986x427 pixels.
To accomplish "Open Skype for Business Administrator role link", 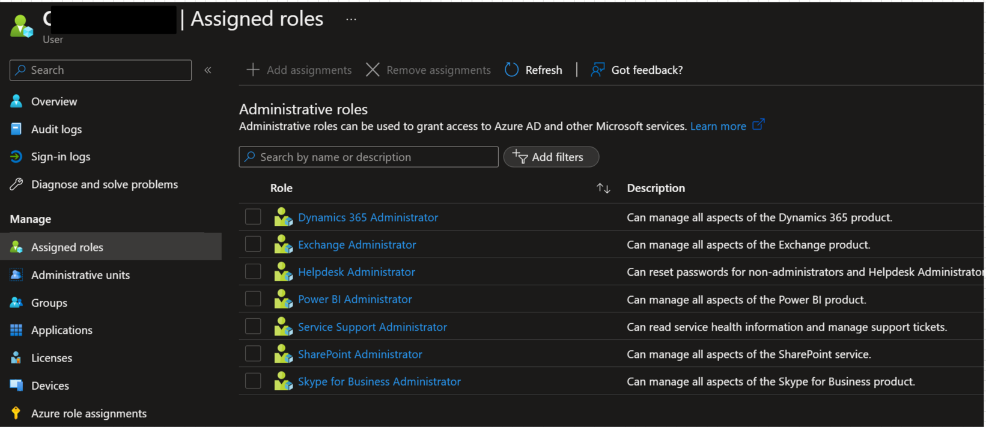I will (x=379, y=381).
